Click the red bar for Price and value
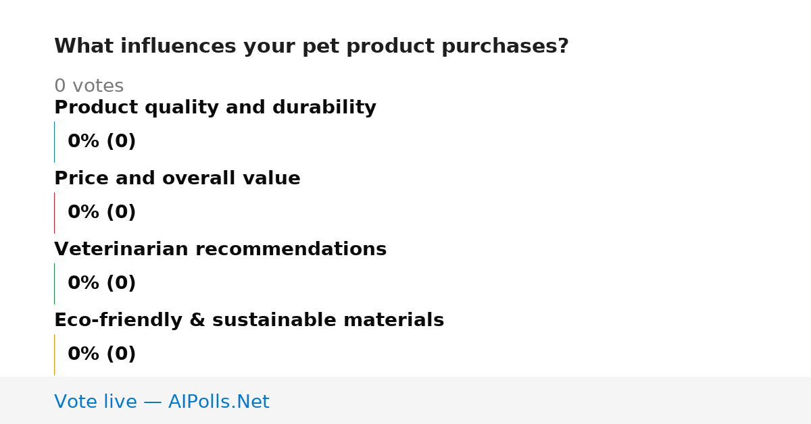The width and height of the screenshot is (811, 424). [54, 213]
